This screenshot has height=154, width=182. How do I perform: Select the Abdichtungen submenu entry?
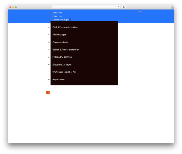pyautogui.click(x=59, y=35)
